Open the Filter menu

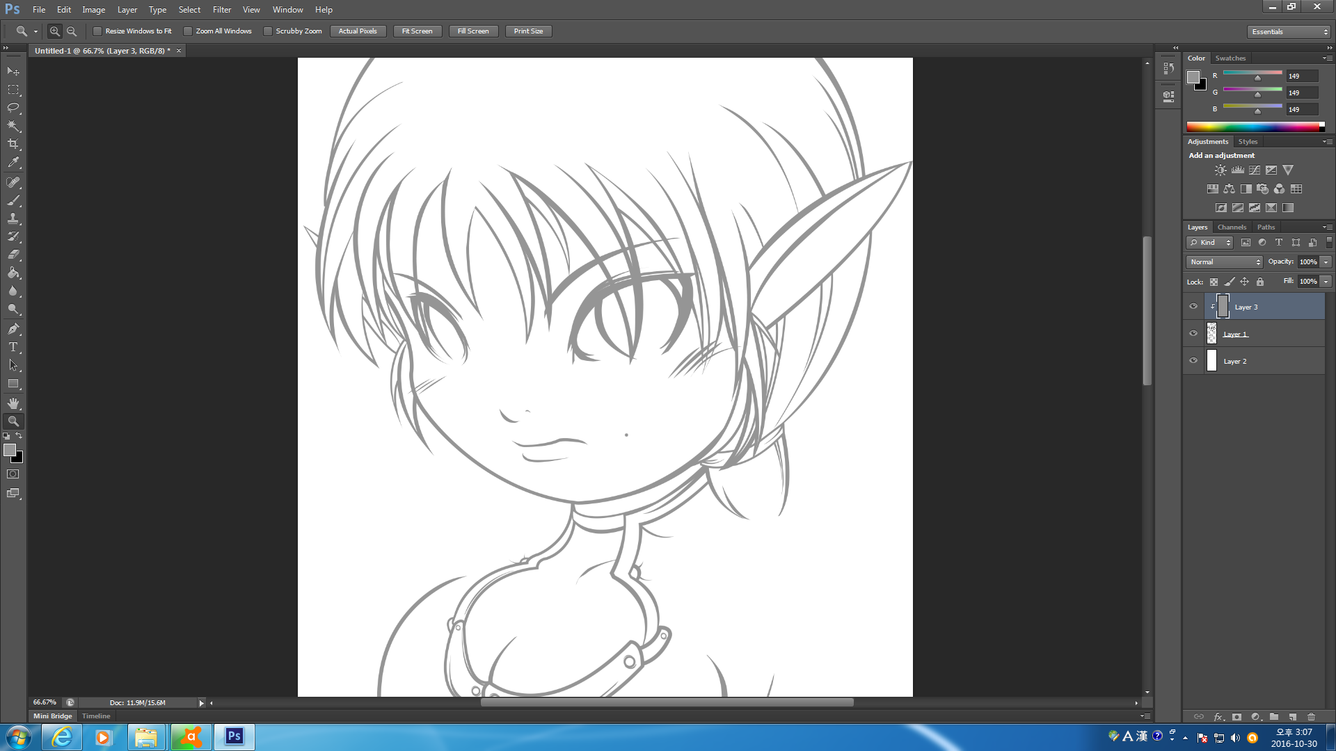pyautogui.click(x=221, y=10)
